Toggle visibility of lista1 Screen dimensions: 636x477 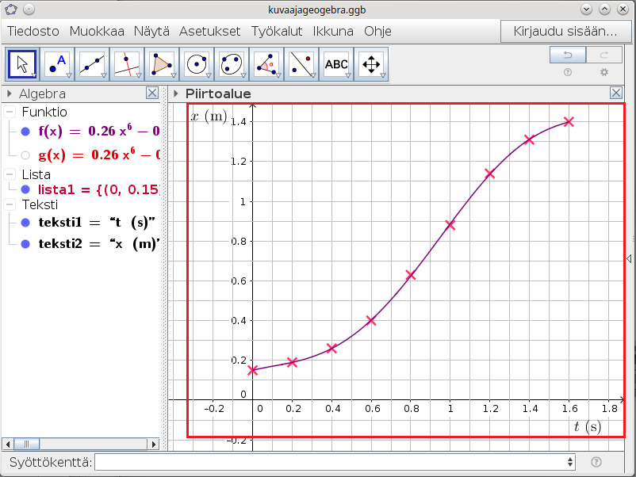(x=25, y=189)
